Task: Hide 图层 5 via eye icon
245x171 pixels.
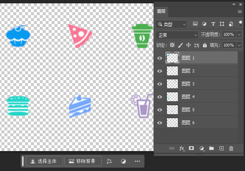Action: [160, 110]
